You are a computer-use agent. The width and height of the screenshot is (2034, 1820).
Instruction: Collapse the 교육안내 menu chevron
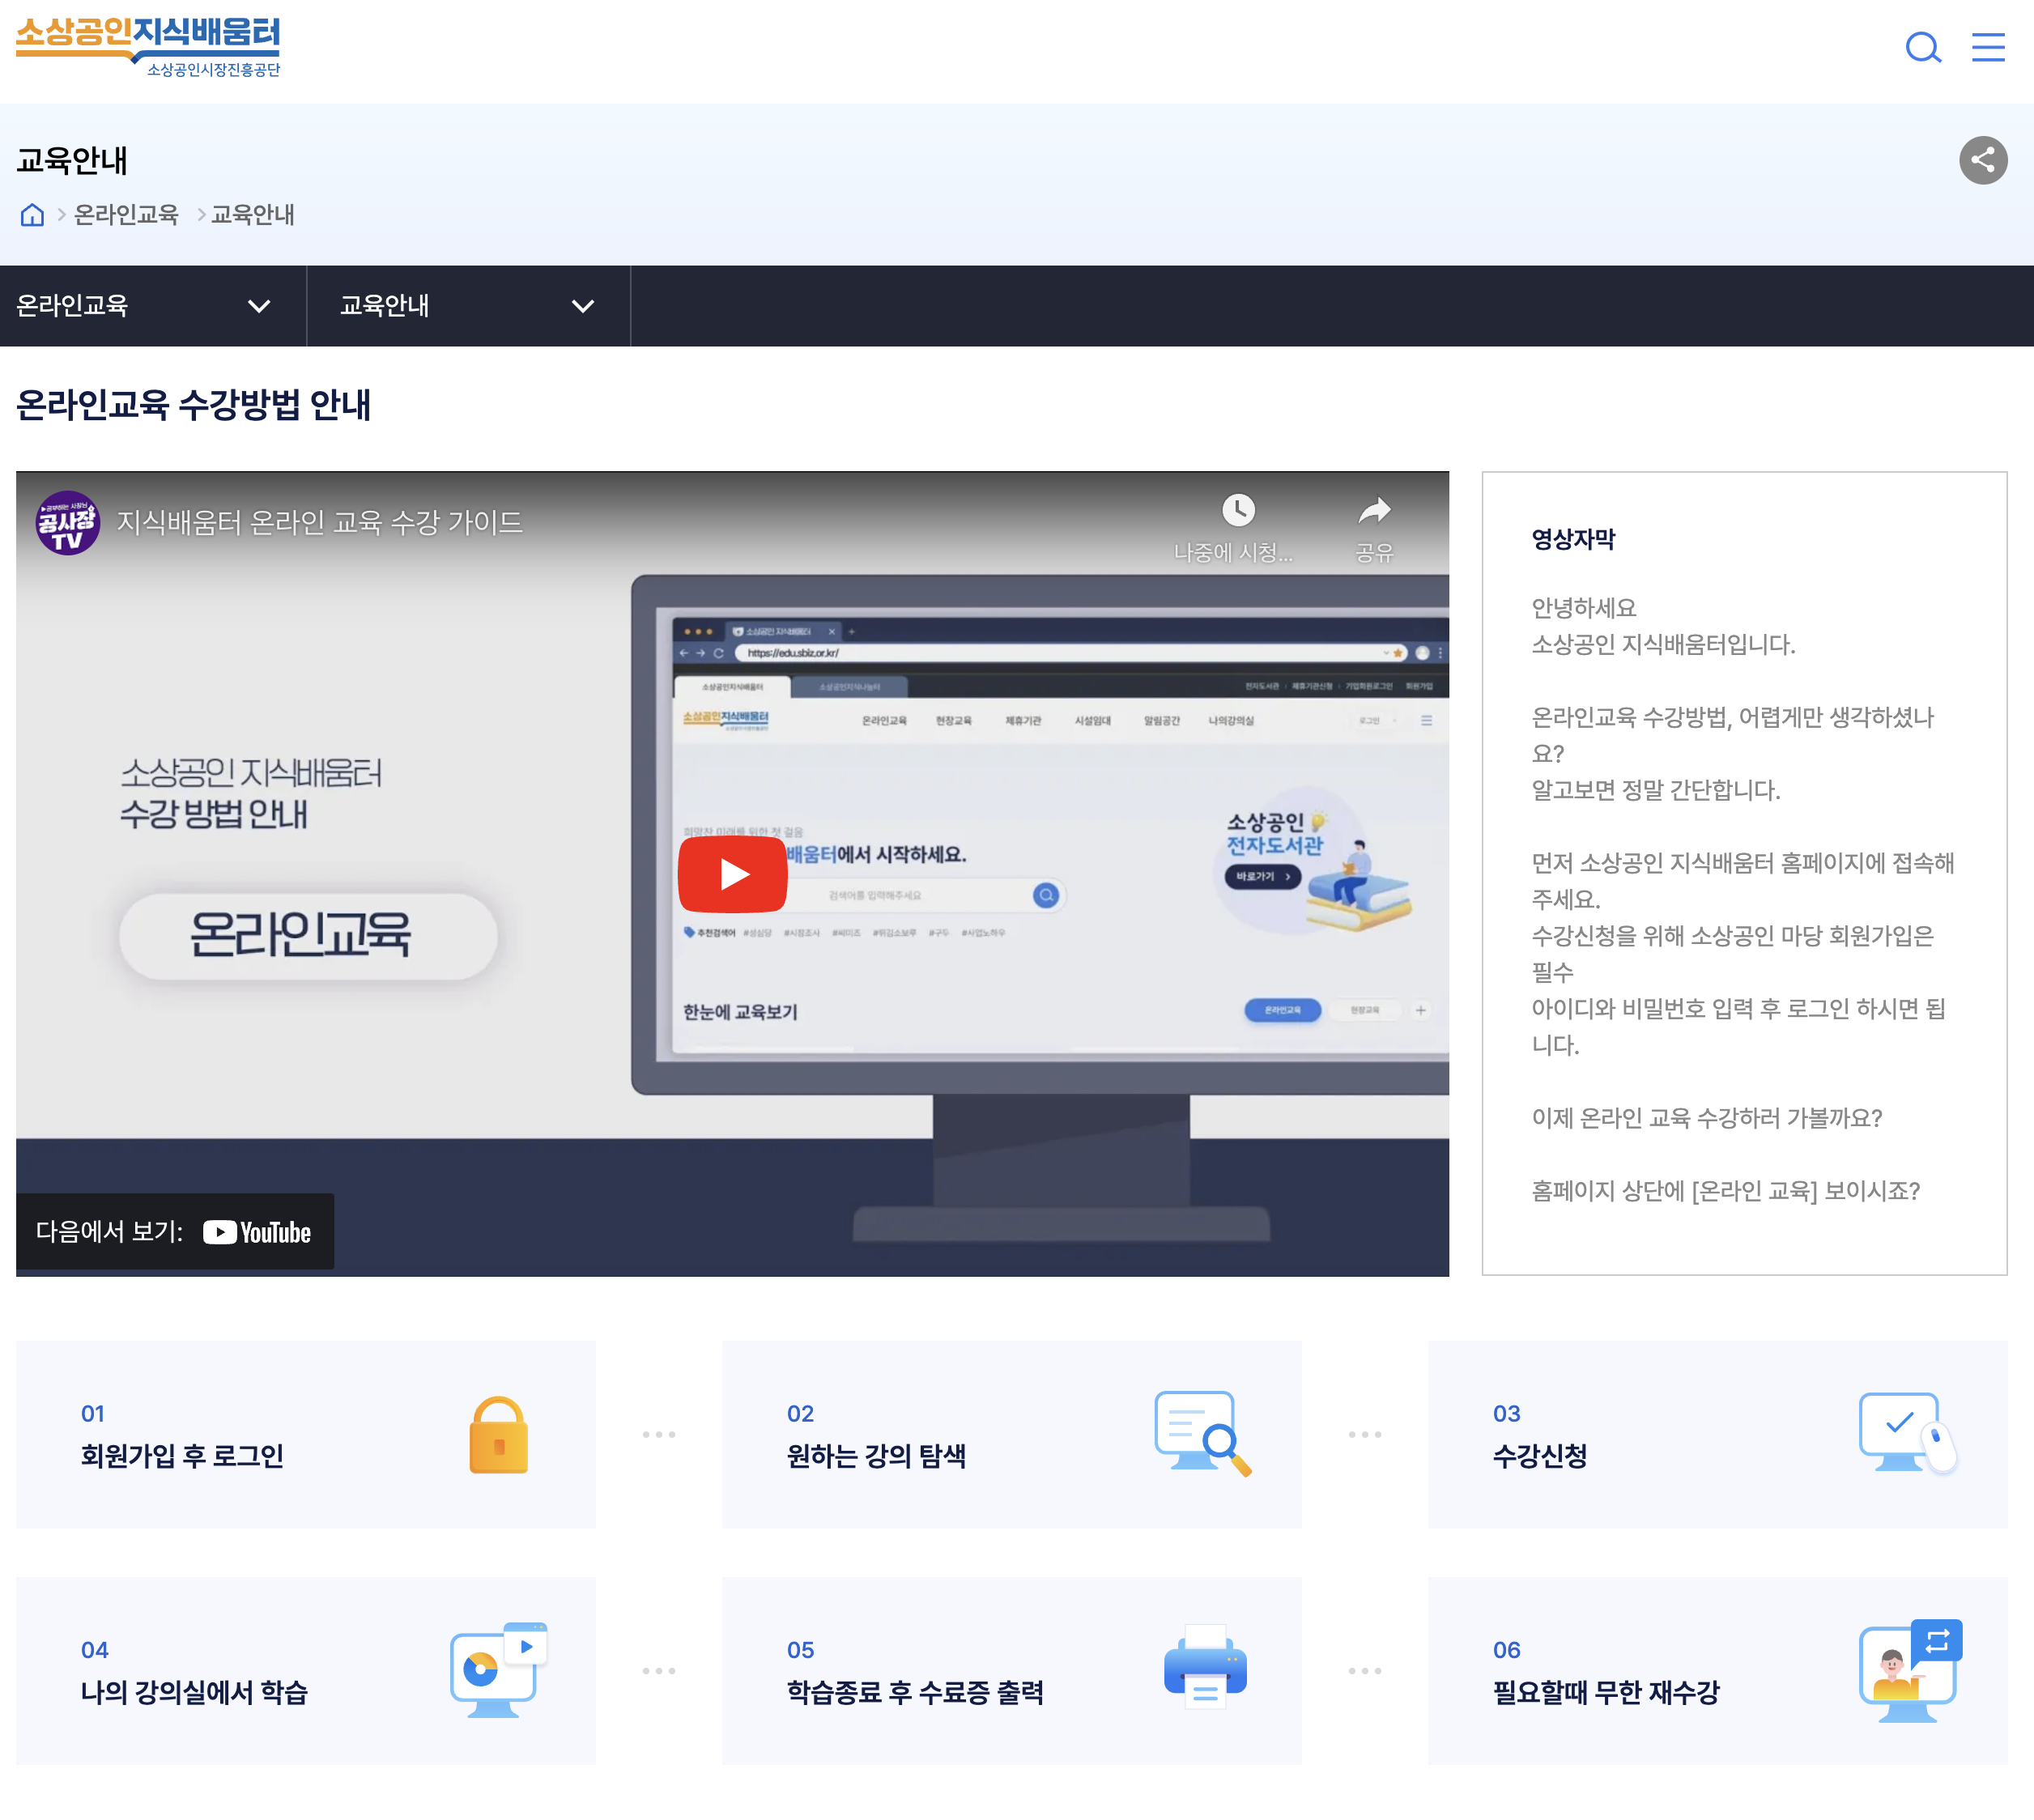[583, 306]
